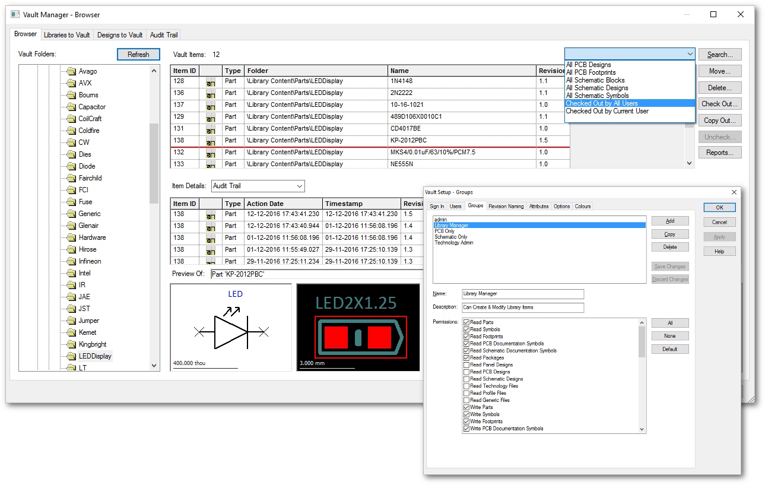Screen dimensions: 765x485
Task: Open the Item Details Audit Trail dropdown
Action: [x=299, y=186]
